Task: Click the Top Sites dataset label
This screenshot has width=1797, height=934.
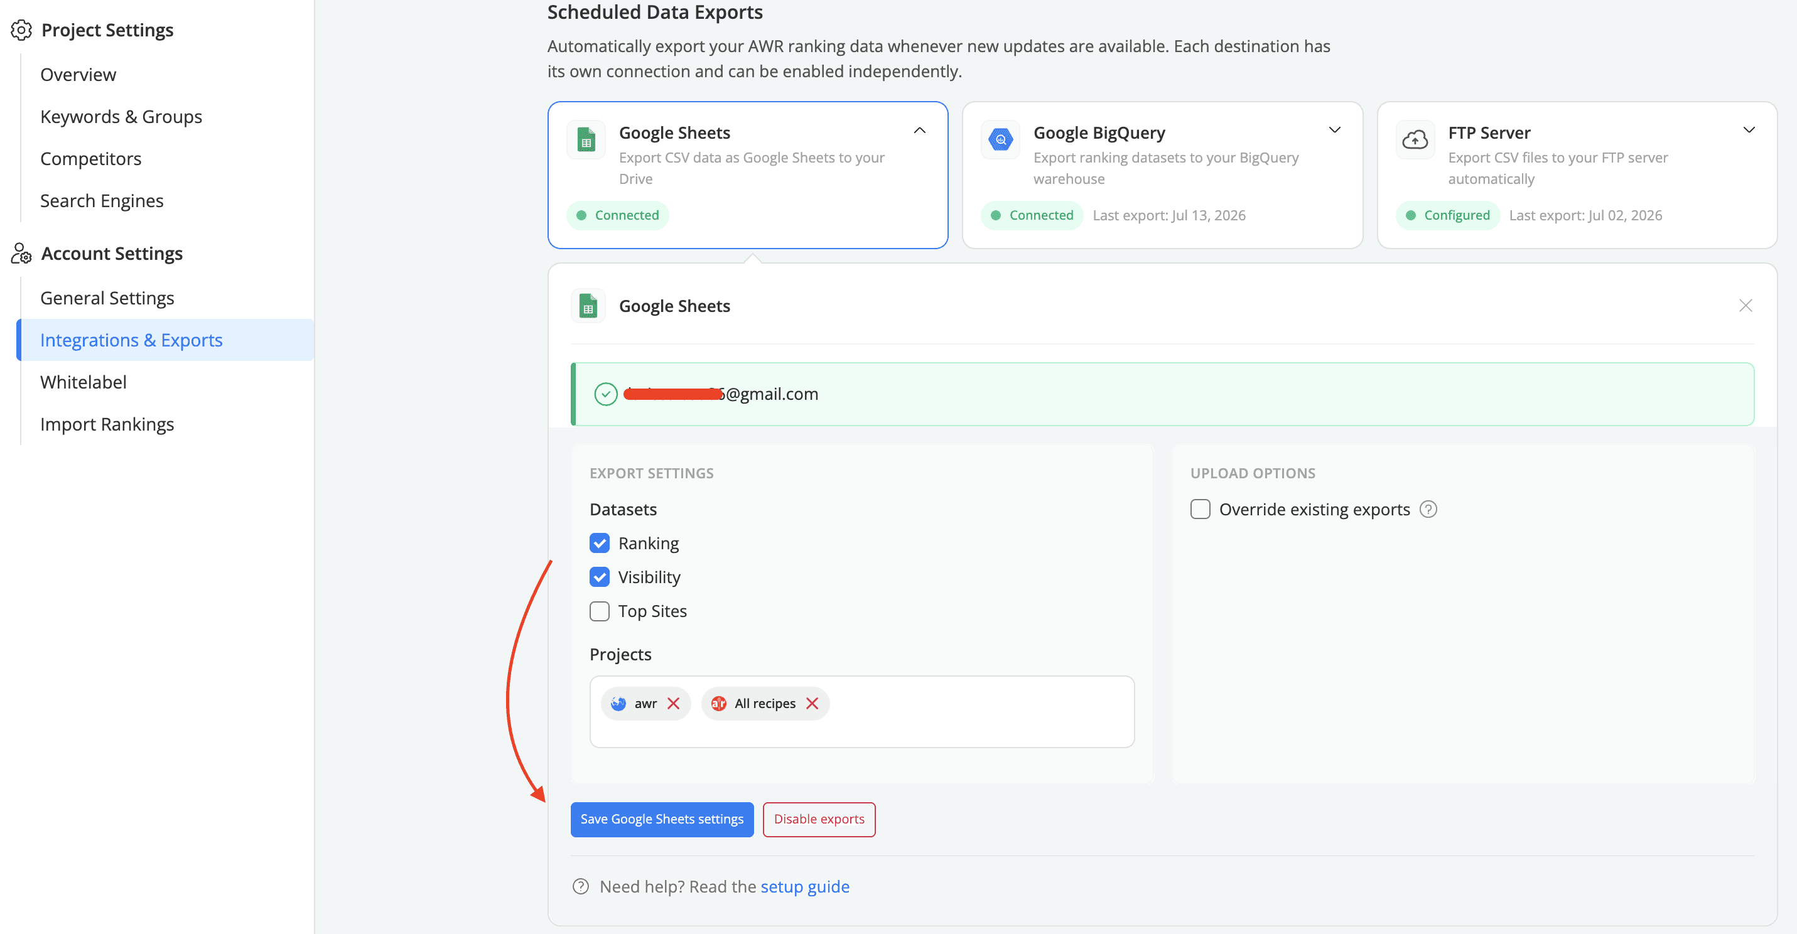Action: tap(652, 611)
